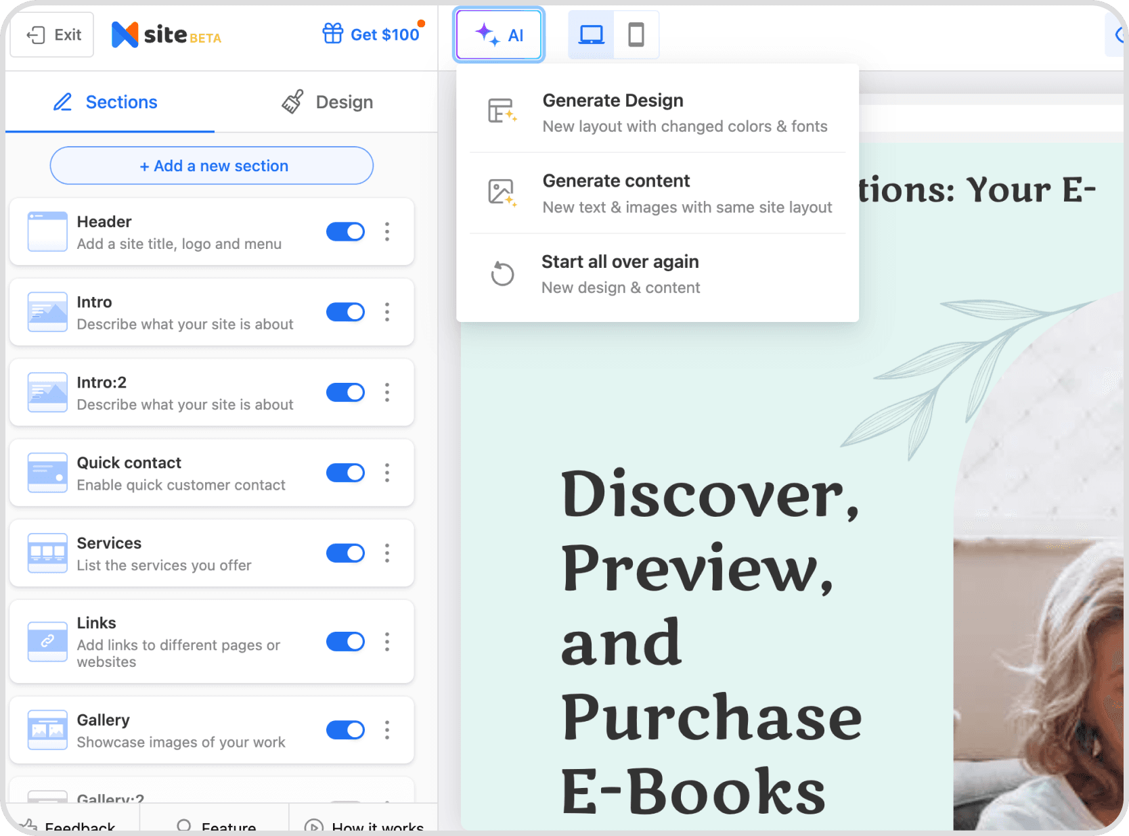Click the Start over circular arrow icon
Image resolution: width=1129 pixels, height=836 pixels.
pos(502,273)
